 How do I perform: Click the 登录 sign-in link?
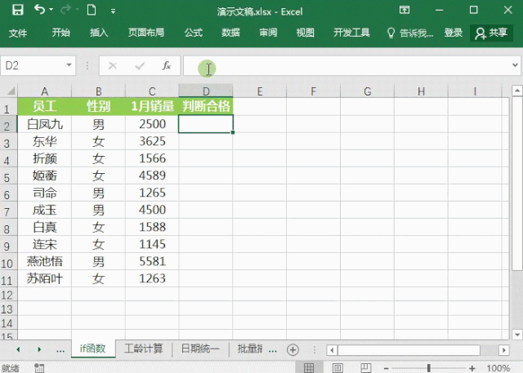point(454,33)
